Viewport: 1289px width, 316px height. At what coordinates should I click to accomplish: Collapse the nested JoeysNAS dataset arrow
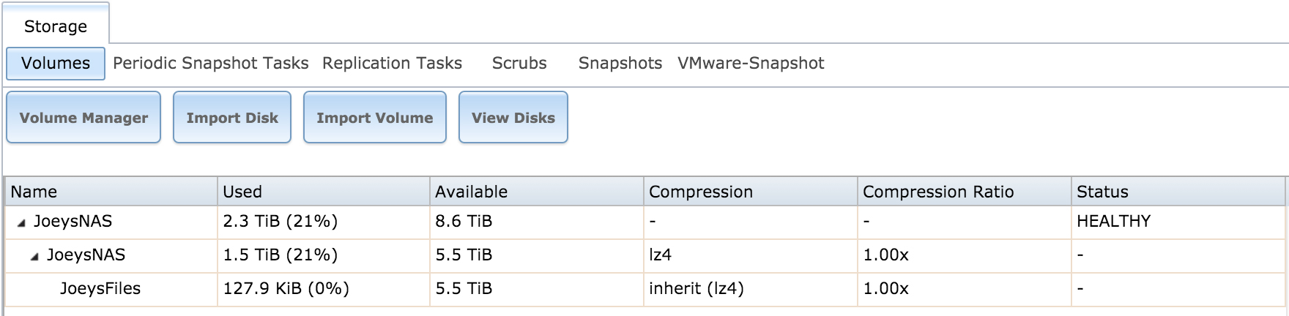(34, 257)
